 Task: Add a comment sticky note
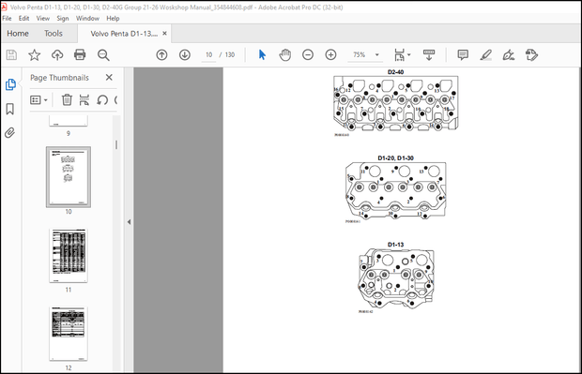(463, 55)
